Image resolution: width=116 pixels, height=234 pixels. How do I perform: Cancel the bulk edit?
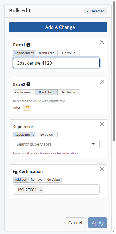pyautogui.click(x=75, y=223)
